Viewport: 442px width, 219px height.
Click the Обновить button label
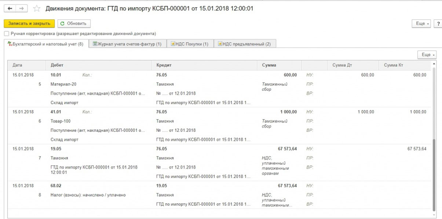(x=77, y=23)
